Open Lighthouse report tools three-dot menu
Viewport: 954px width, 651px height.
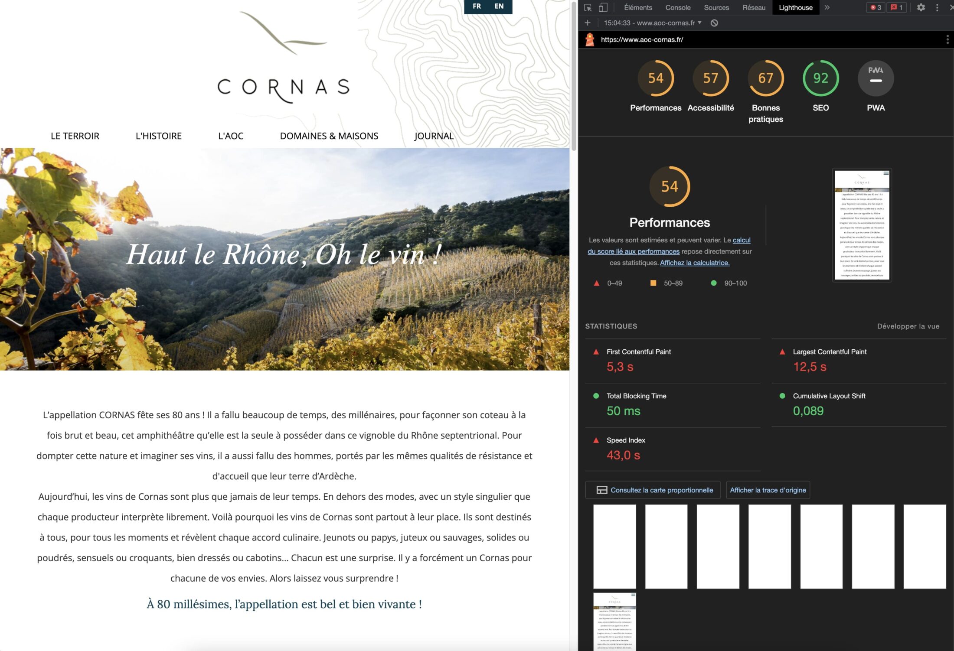click(947, 39)
